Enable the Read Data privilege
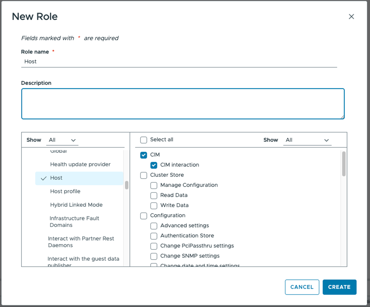Image resolution: width=370 pixels, height=307 pixels. pos(153,195)
